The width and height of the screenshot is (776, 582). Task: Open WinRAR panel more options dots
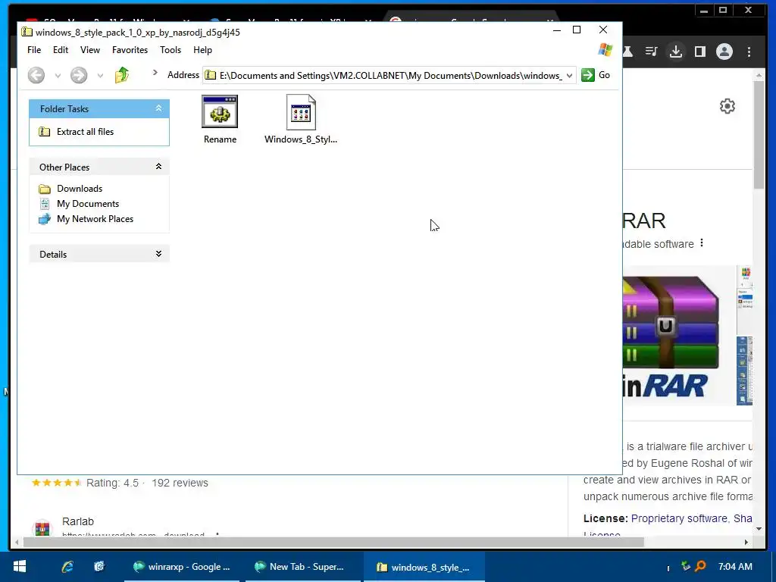click(x=702, y=243)
